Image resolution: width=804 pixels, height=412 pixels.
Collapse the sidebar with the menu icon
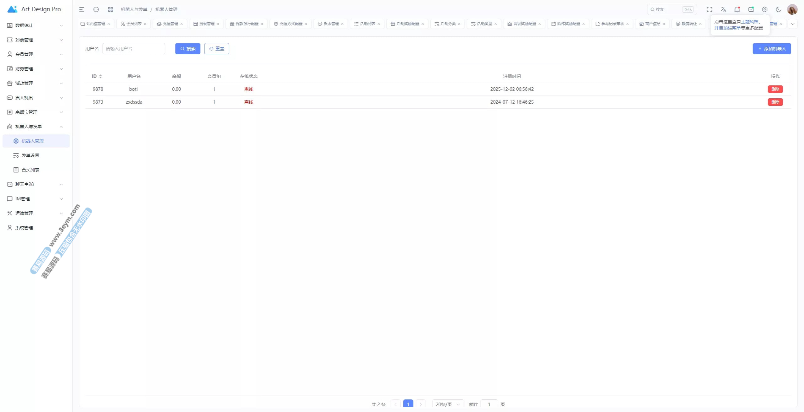point(82,9)
